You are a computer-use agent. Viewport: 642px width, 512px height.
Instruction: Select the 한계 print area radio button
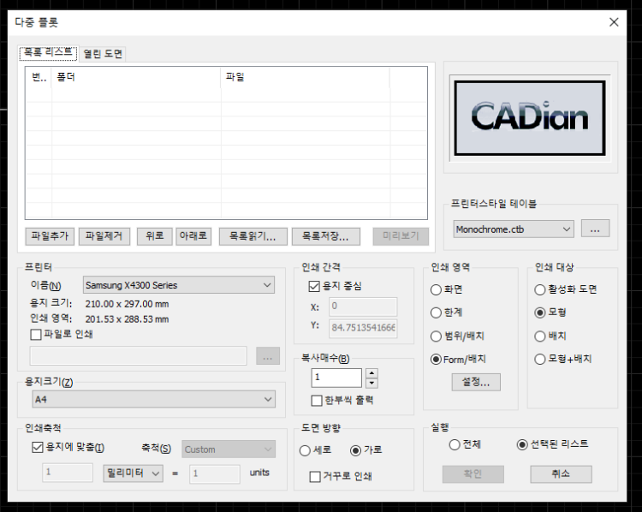(x=436, y=313)
